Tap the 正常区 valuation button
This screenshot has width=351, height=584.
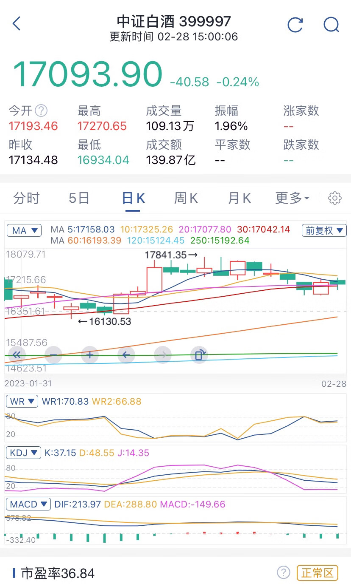318,573
